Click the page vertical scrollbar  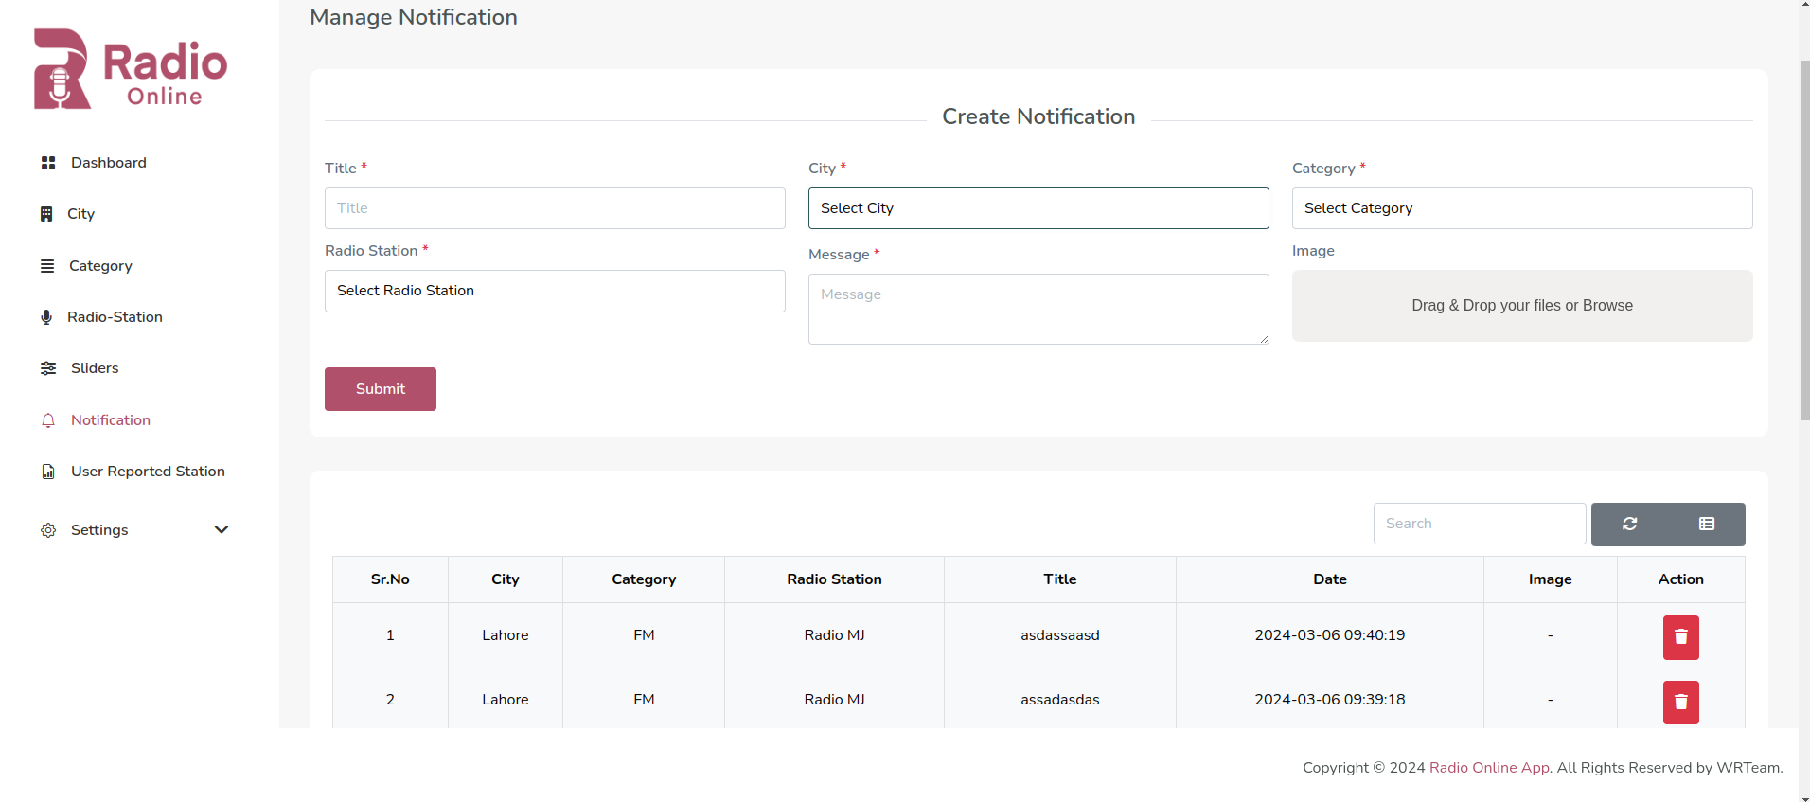point(1804,241)
